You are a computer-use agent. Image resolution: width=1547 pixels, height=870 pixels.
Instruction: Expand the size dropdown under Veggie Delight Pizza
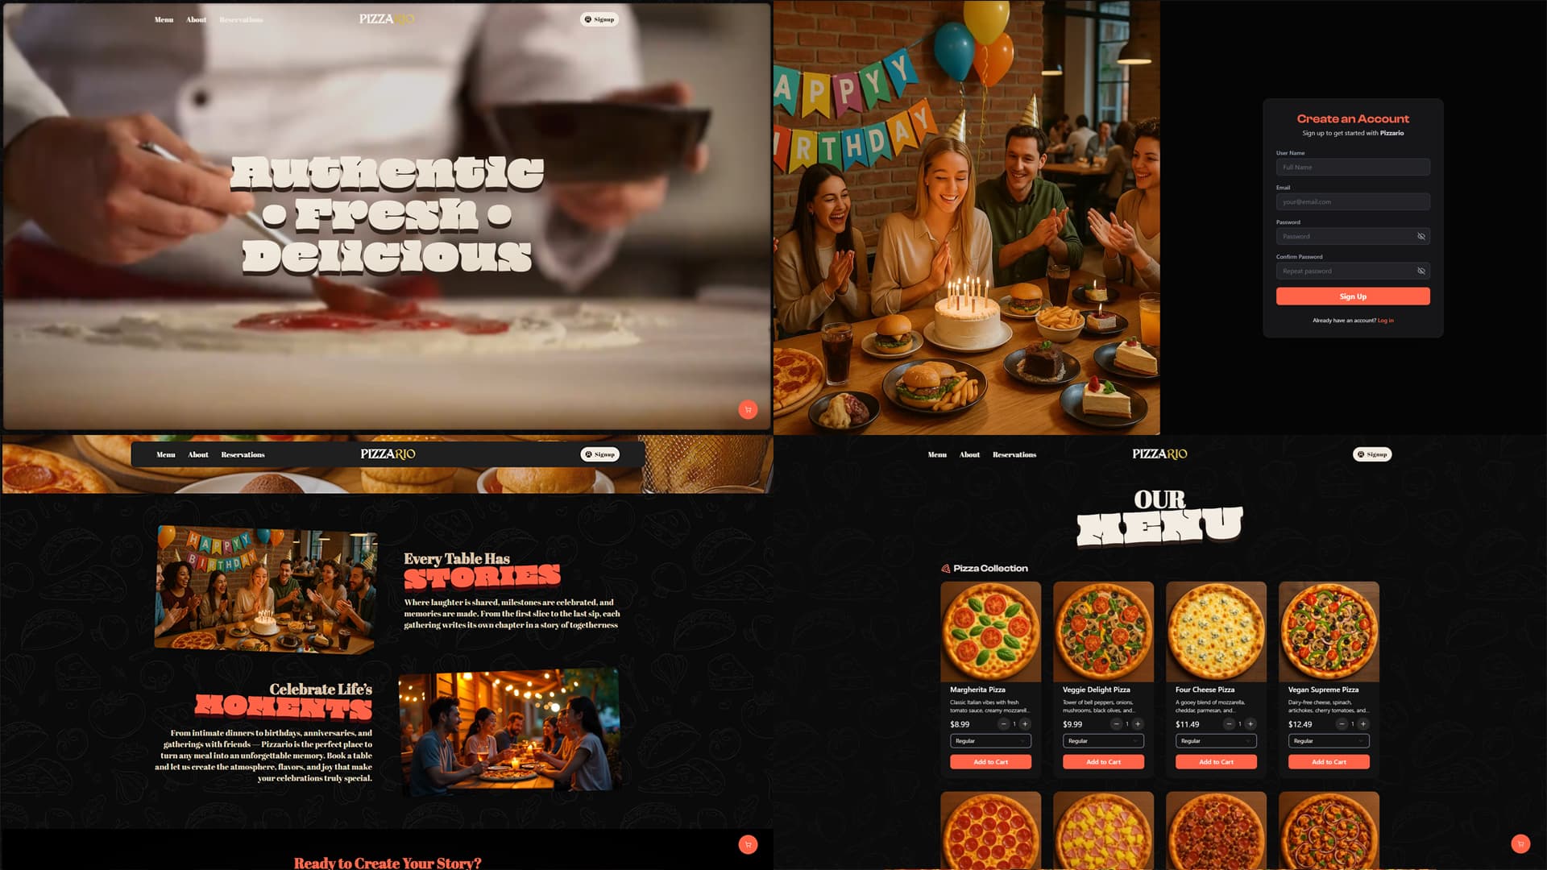[1103, 741]
